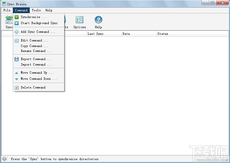Choose Edit Command ... entry
This screenshot has height=163, width=230.
[39, 40]
